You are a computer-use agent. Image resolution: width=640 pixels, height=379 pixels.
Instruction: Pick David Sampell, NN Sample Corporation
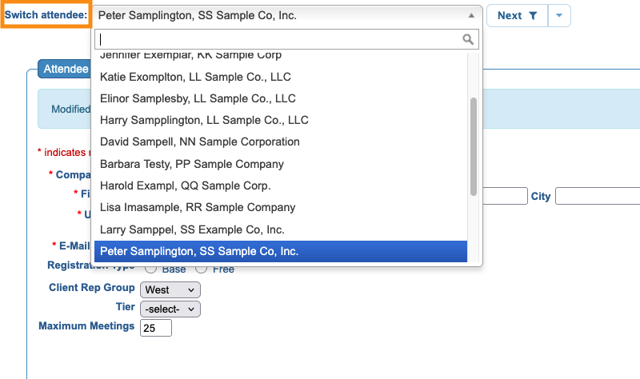tap(200, 142)
